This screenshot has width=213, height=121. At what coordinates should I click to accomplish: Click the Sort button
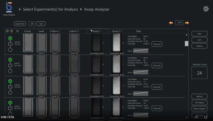click(199, 40)
